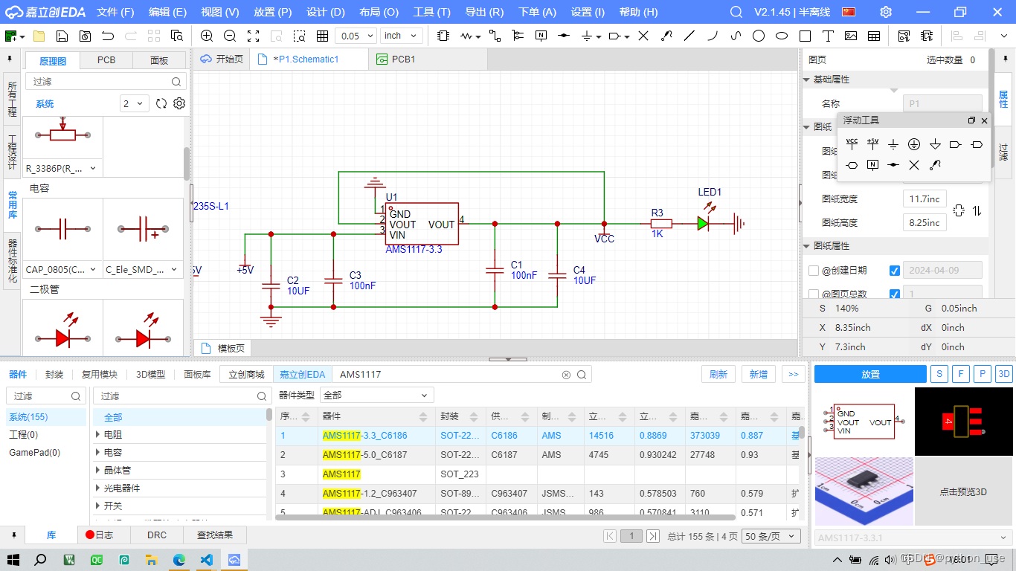Open the Edge browser from taskbar

179,560
